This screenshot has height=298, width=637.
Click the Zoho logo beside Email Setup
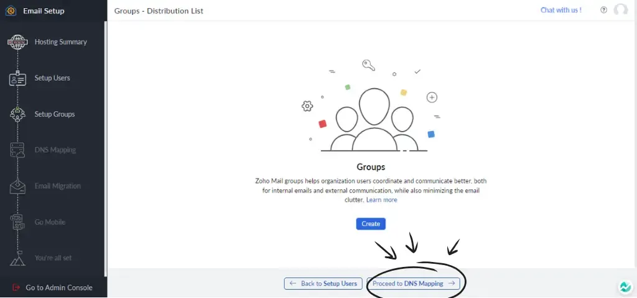pos(11,11)
